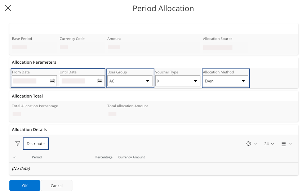Click the Distribute button

pyautogui.click(x=36, y=144)
